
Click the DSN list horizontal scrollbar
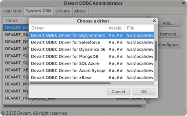tap(73, 106)
